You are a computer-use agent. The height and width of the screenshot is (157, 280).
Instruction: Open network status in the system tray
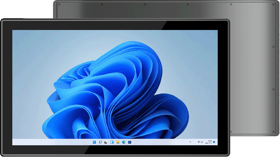(x=199, y=142)
